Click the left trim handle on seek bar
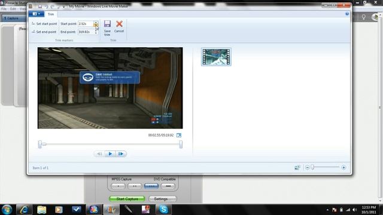383x215 pixels. pos(40,145)
